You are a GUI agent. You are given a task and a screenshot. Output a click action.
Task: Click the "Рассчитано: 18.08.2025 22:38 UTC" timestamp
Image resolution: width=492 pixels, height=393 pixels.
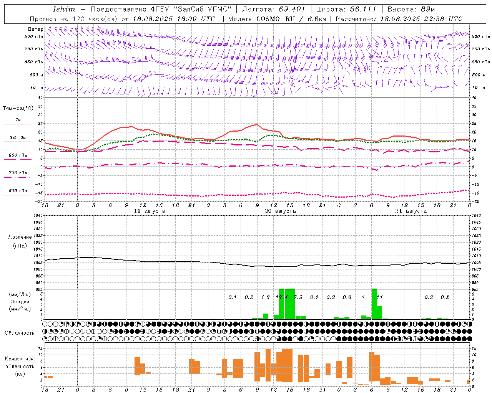click(399, 19)
